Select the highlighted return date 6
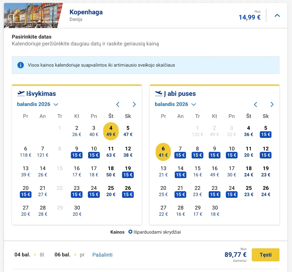This screenshot has height=272, width=292. (x=163, y=152)
